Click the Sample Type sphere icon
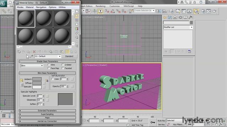The height and width of the screenshot is (127, 227). coord(77,12)
